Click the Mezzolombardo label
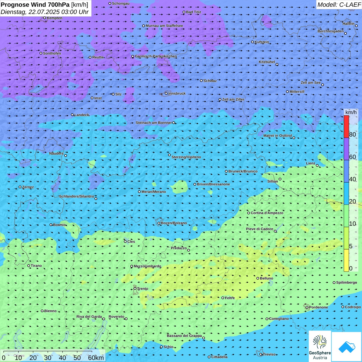 [x=147, y=266]
